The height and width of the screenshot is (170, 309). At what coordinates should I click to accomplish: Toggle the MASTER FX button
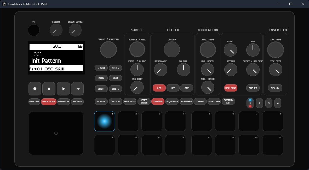click(64, 101)
